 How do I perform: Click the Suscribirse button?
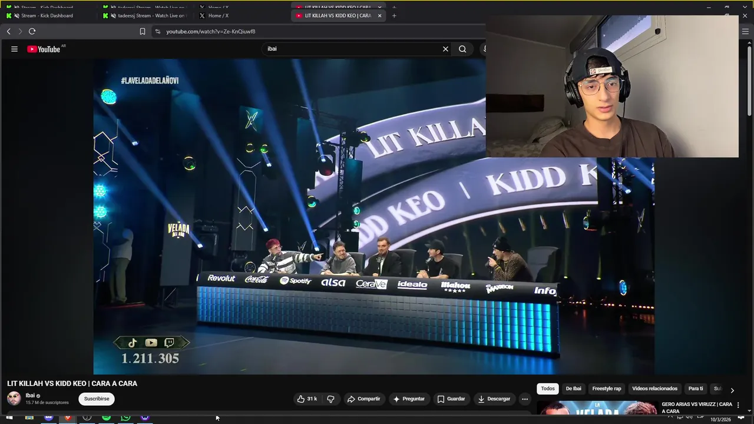click(97, 399)
